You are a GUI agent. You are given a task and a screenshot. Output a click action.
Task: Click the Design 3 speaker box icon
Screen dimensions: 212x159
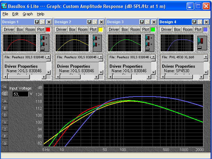coord(150,43)
